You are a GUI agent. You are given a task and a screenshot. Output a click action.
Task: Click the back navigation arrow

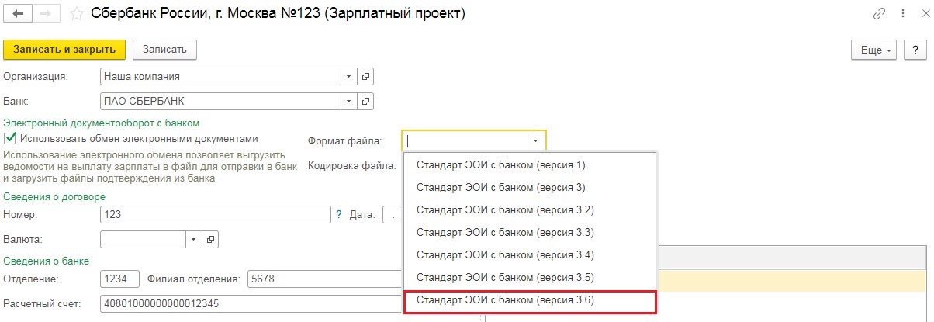(17, 14)
